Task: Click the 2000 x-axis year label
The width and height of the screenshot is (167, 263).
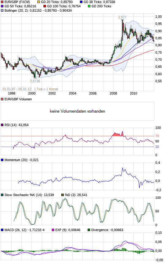Action: pos(32,93)
